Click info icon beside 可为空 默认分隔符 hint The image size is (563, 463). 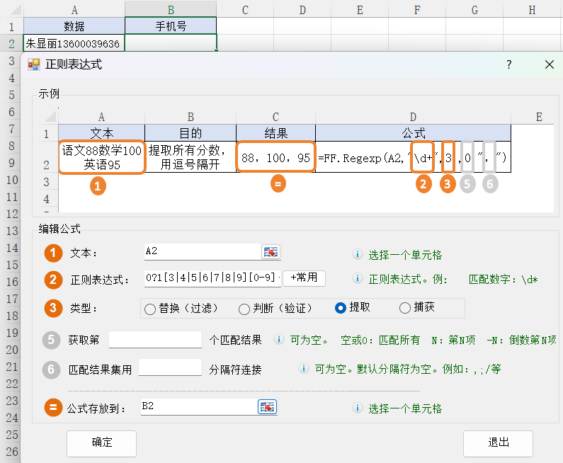pyautogui.click(x=304, y=369)
